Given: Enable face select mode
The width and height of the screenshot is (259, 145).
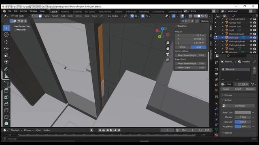Looking at the screenshot, I should (x=40, y=16).
